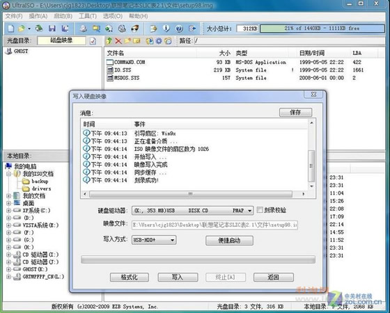Click the Open CD/DVD toolbar icon

(39, 29)
